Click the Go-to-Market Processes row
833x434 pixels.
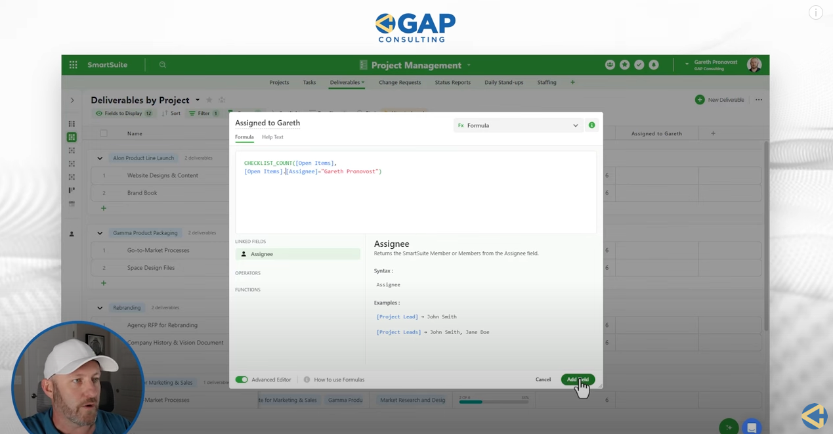point(158,250)
